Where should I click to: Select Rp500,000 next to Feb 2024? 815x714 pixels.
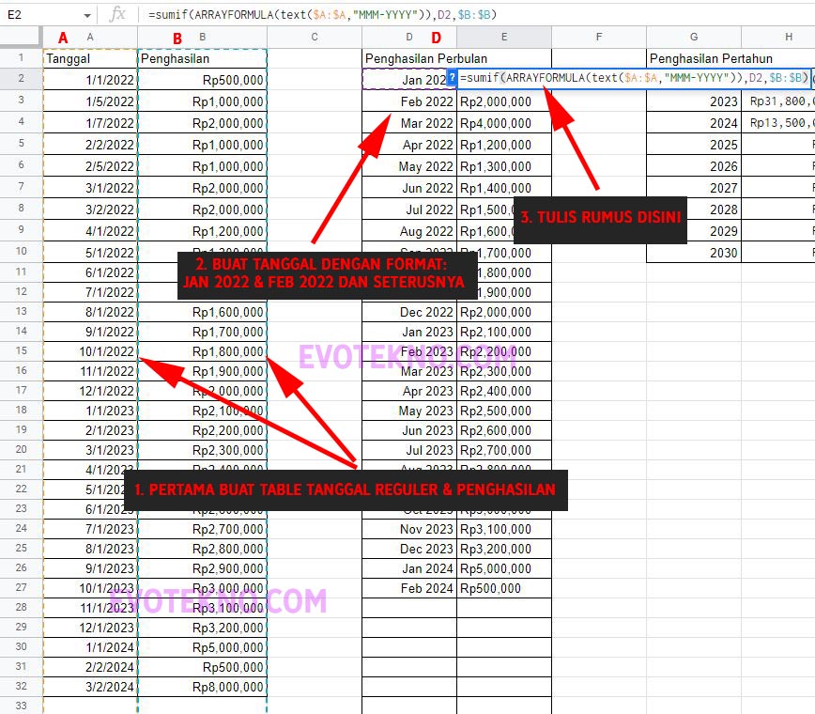click(504, 588)
